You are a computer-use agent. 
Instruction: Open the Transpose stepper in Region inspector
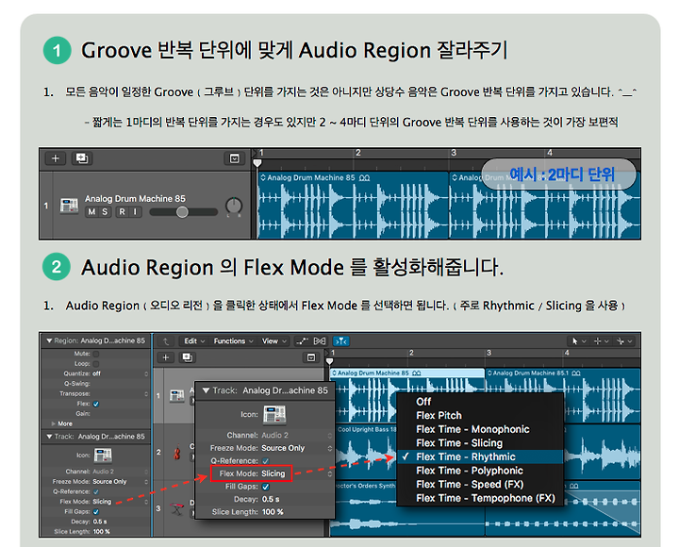pos(146,393)
